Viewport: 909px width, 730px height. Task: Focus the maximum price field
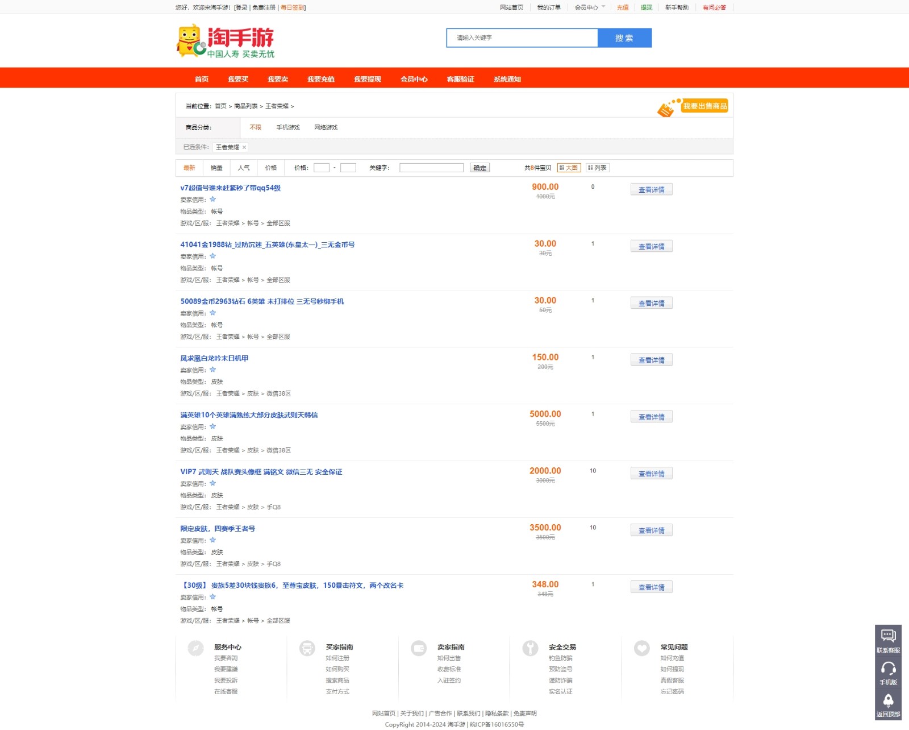[348, 168]
